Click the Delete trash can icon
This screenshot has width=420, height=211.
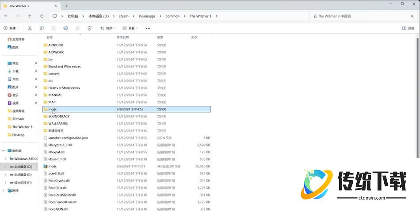pyautogui.click(x=89, y=28)
